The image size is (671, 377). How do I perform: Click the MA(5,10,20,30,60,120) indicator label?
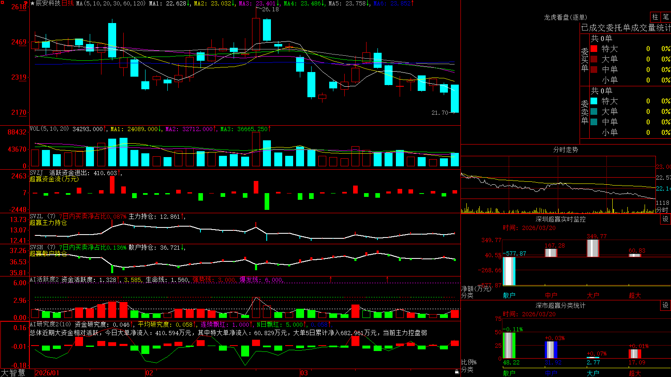[x=111, y=3]
